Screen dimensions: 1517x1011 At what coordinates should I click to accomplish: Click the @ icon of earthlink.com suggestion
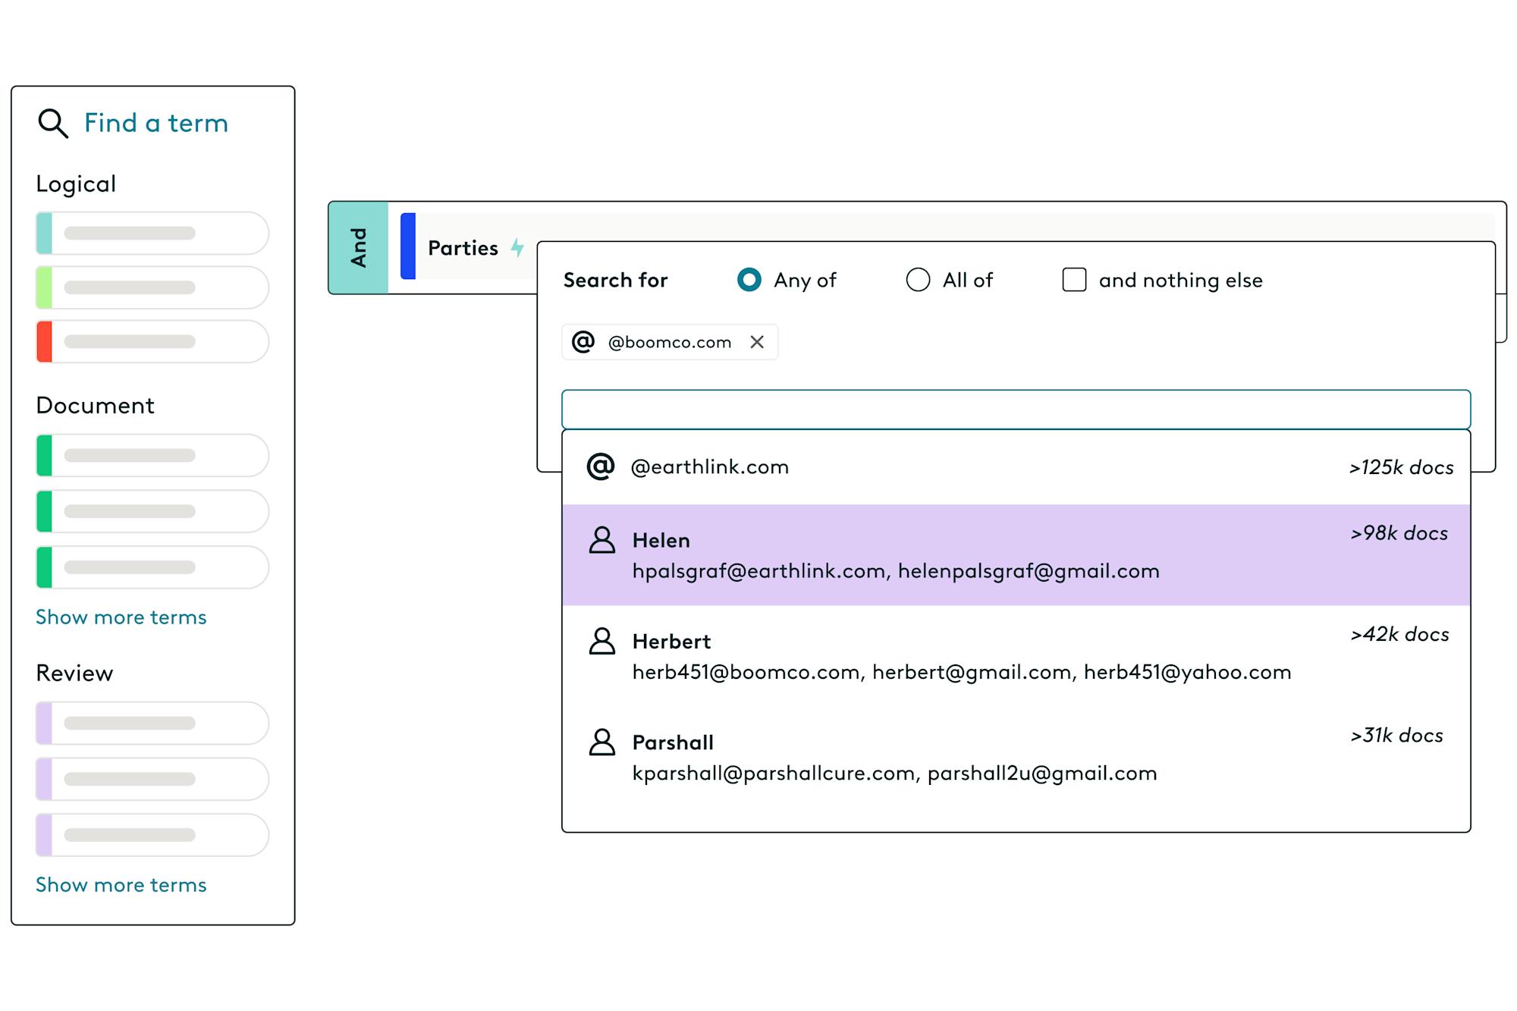tap(601, 466)
